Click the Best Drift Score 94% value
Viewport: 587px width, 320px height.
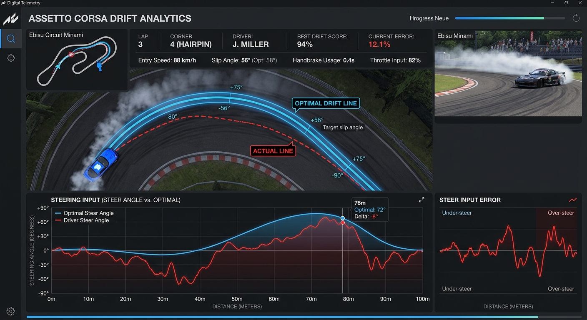pyautogui.click(x=305, y=45)
